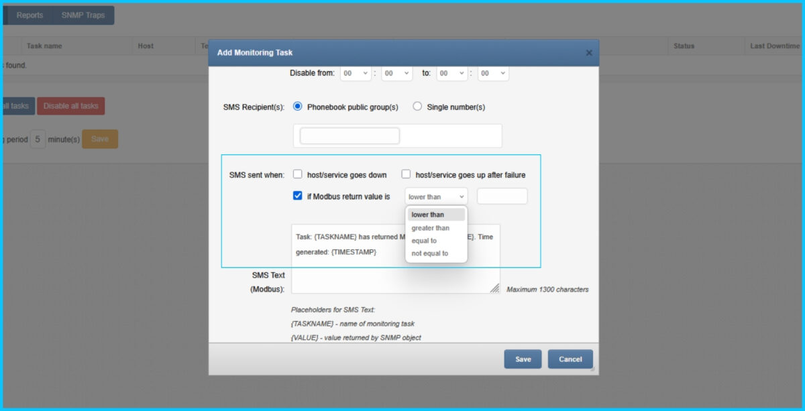Open Disable from minutes dropdown

pos(396,73)
